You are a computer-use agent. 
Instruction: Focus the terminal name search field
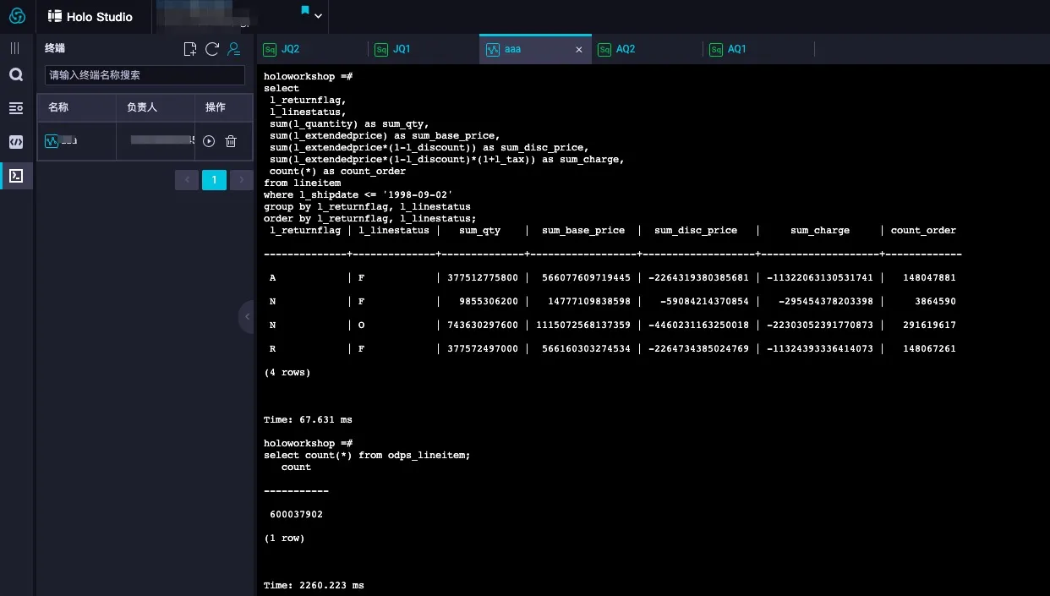pyautogui.click(x=145, y=75)
